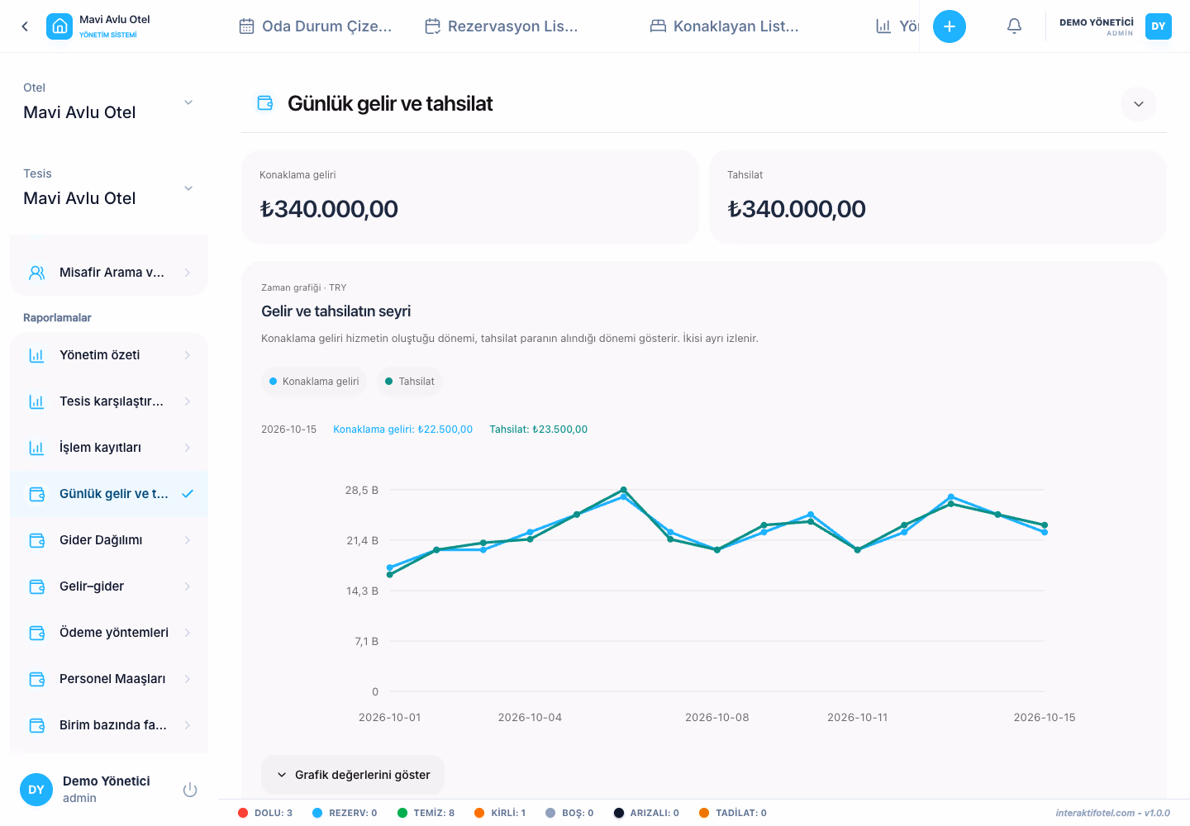
Task: Click the Personel Maaşları wallet icon
Action: tap(37, 679)
